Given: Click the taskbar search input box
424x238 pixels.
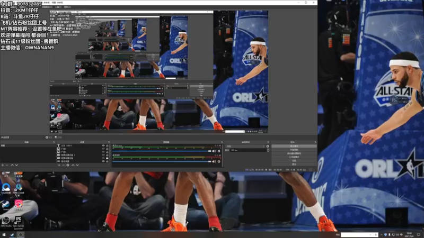Looking at the screenshot, I should click(359, 235).
